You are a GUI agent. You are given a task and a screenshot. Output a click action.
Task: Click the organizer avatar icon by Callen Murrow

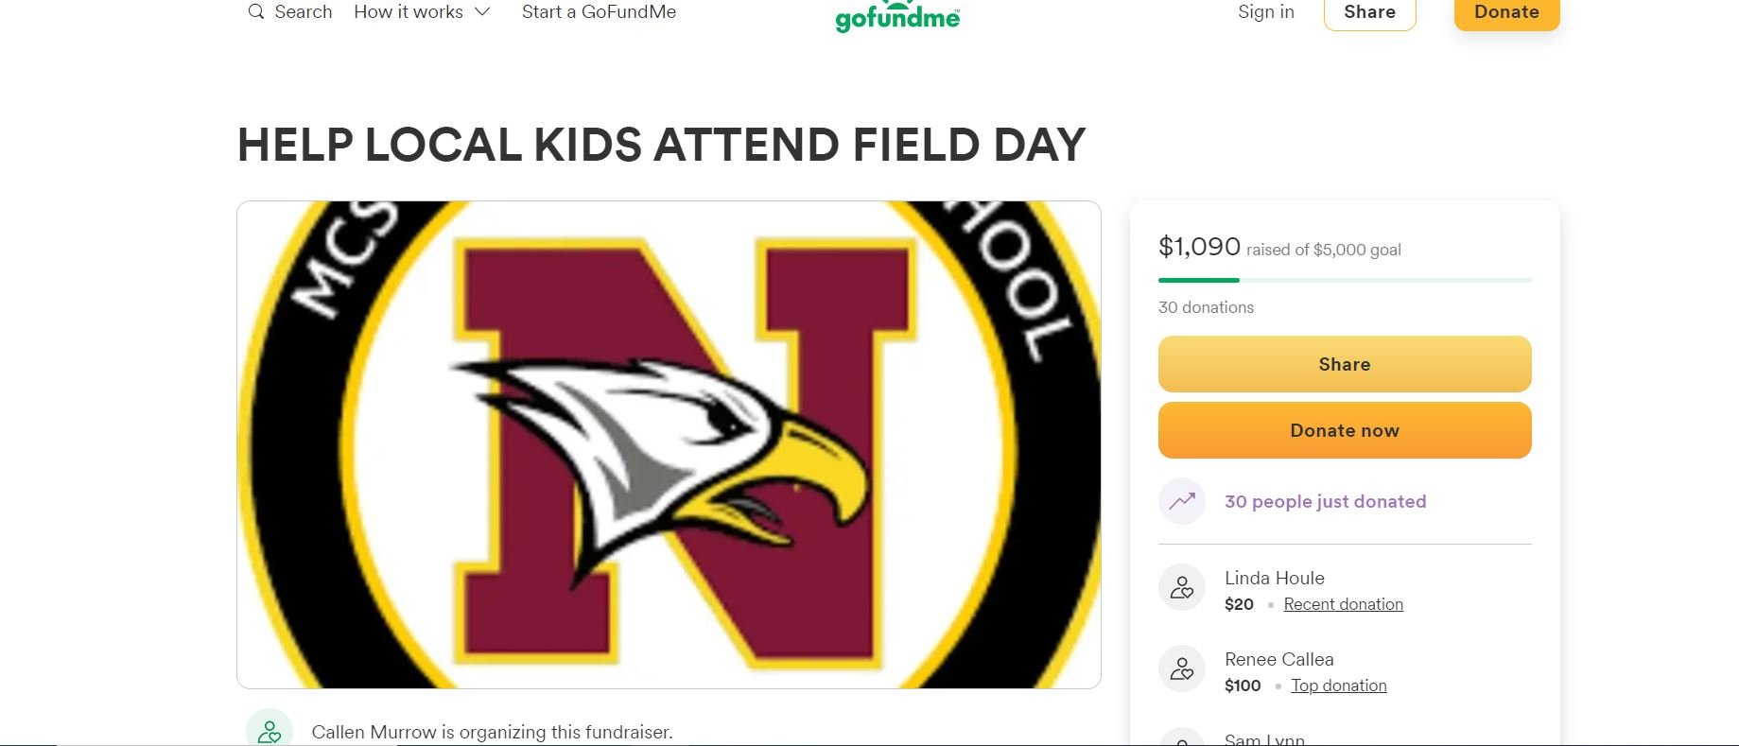pos(270,731)
